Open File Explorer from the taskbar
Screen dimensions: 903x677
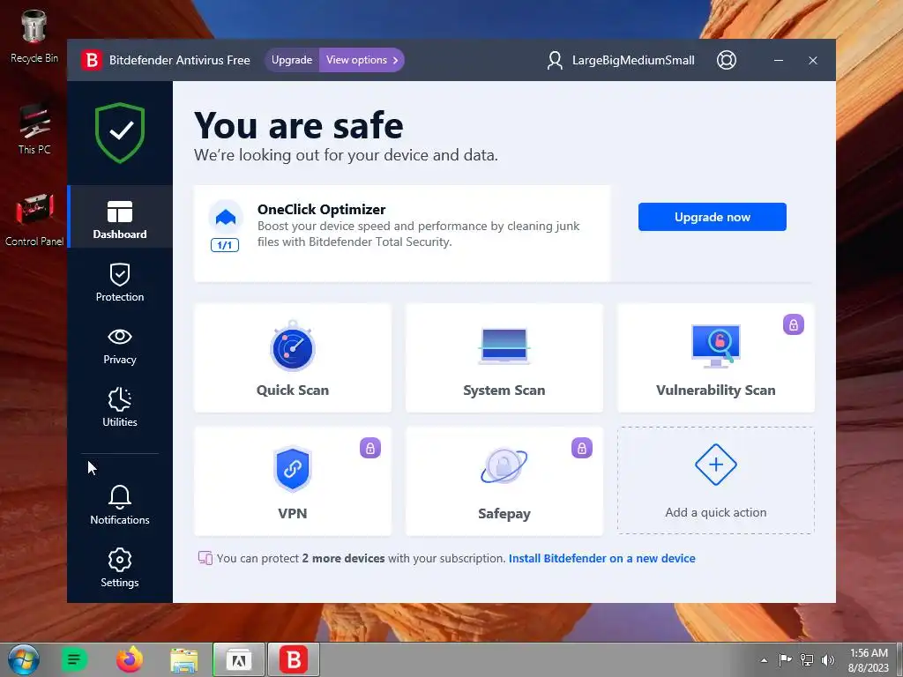click(x=183, y=659)
